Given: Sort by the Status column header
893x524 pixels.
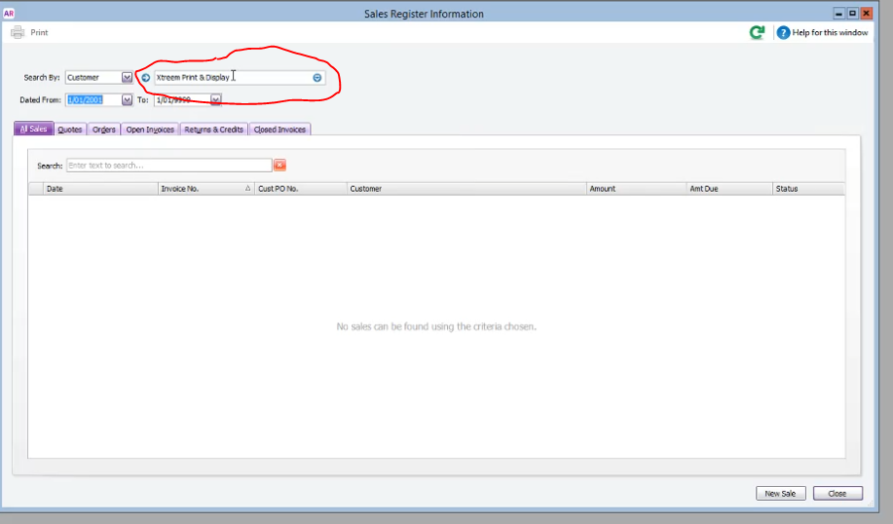Looking at the screenshot, I should [808, 189].
